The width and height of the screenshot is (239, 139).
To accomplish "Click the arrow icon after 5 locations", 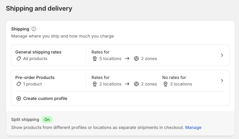I will click(x=127, y=59).
